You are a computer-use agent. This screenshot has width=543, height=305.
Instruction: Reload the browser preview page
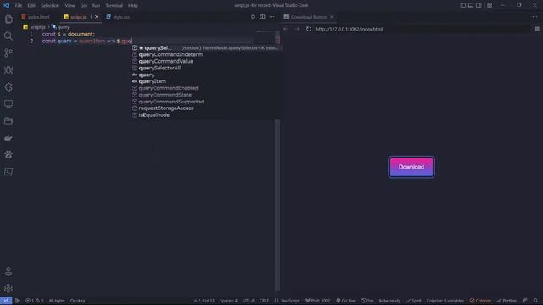(309, 29)
